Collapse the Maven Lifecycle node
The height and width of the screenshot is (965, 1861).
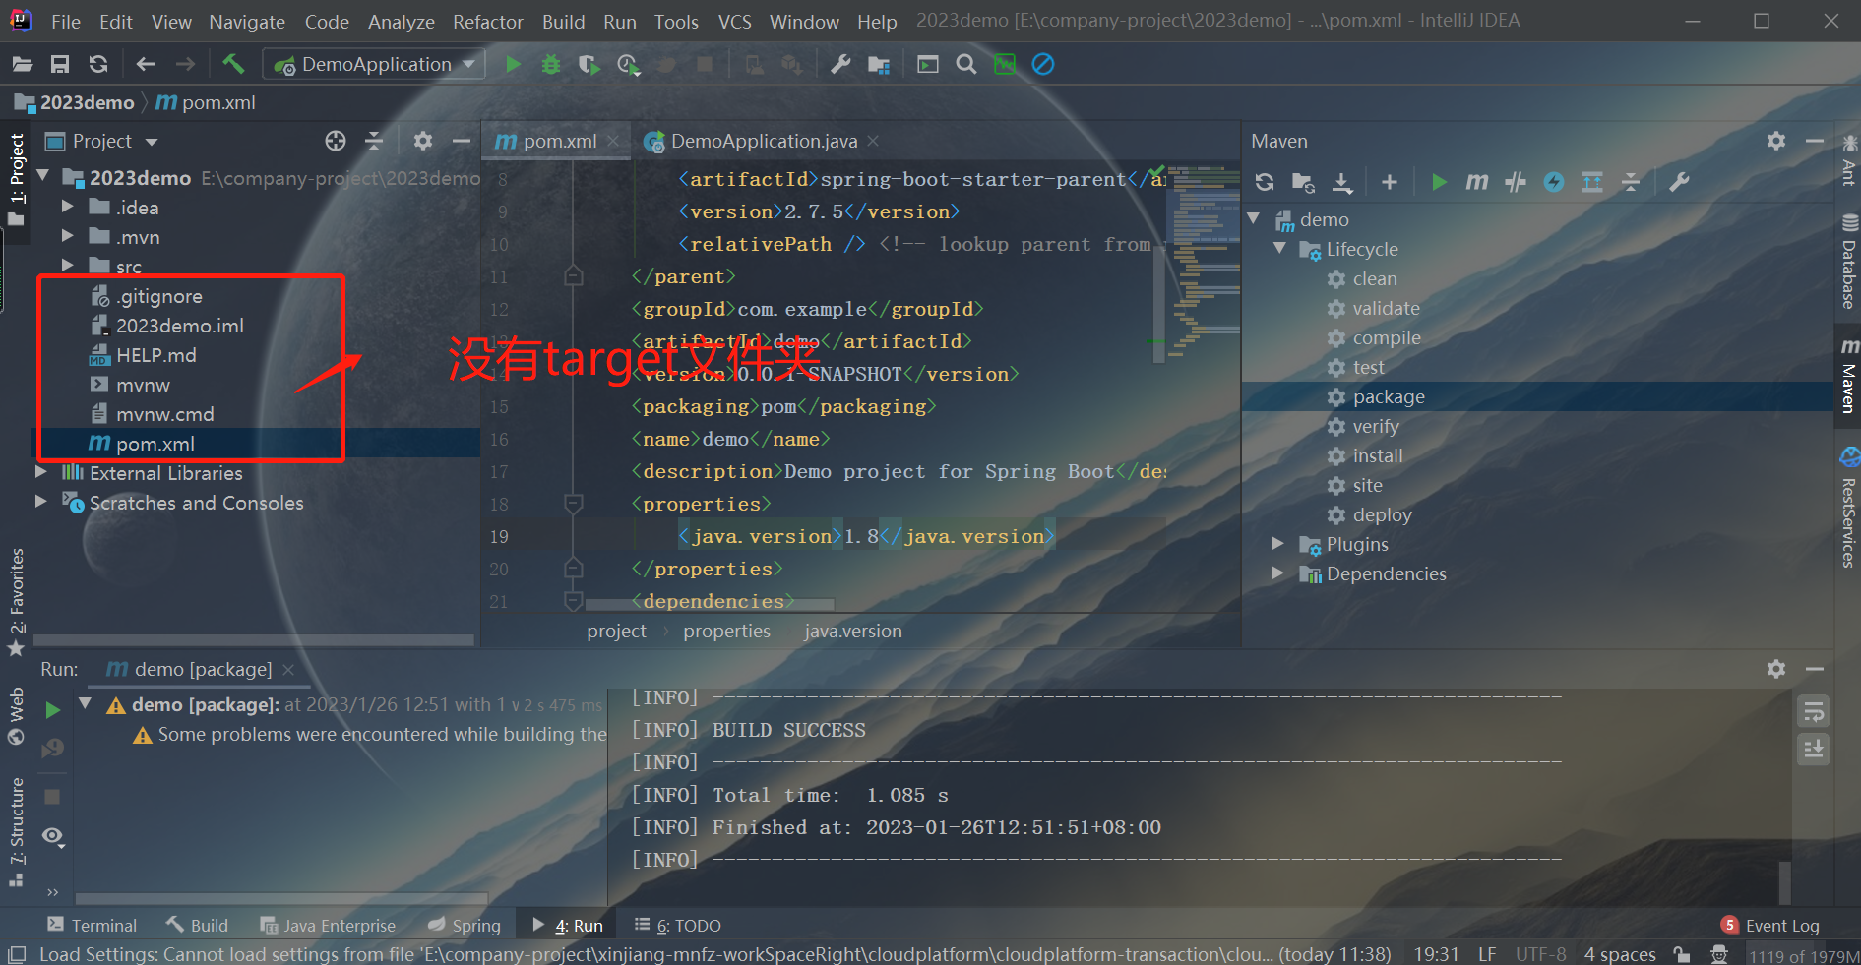[1279, 249]
